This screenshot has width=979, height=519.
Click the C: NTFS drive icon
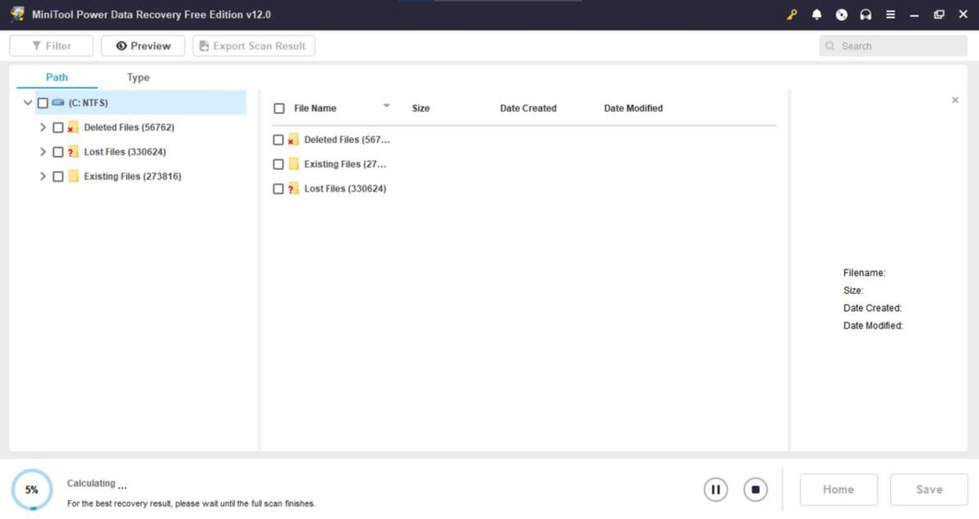[58, 103]
